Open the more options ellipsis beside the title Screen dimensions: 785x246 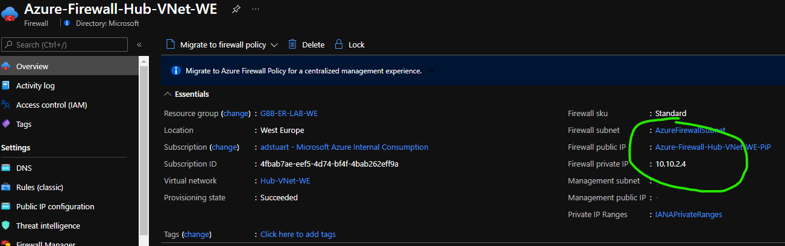pyautogui.click(x=256, y=10)
